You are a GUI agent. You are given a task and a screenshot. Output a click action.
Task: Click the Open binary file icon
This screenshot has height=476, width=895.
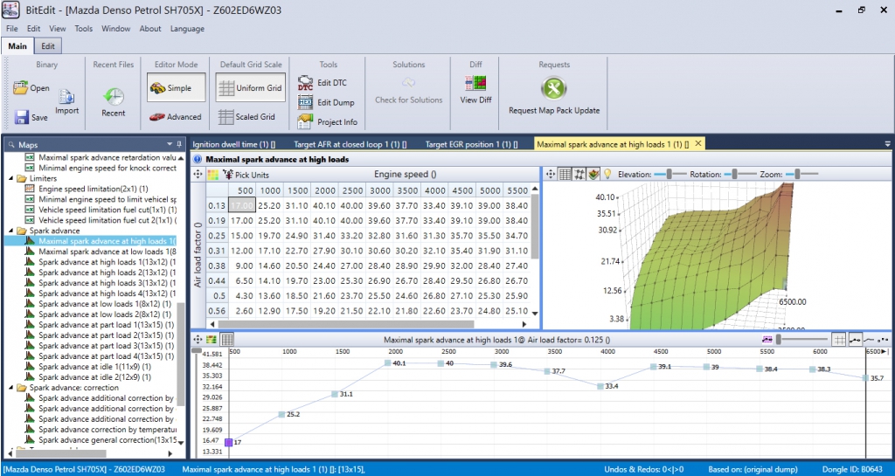click(21, 88)
